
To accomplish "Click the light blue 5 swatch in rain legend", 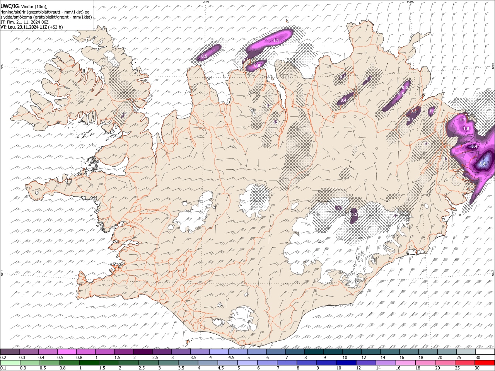I will pos(247,362).
